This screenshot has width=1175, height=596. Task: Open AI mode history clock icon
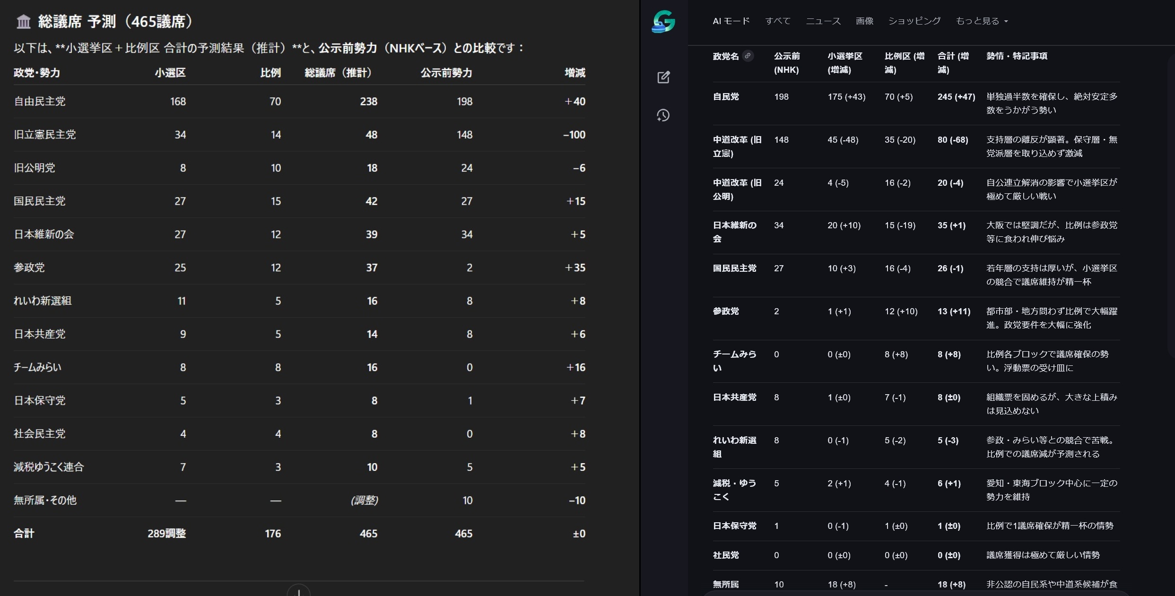663,115
